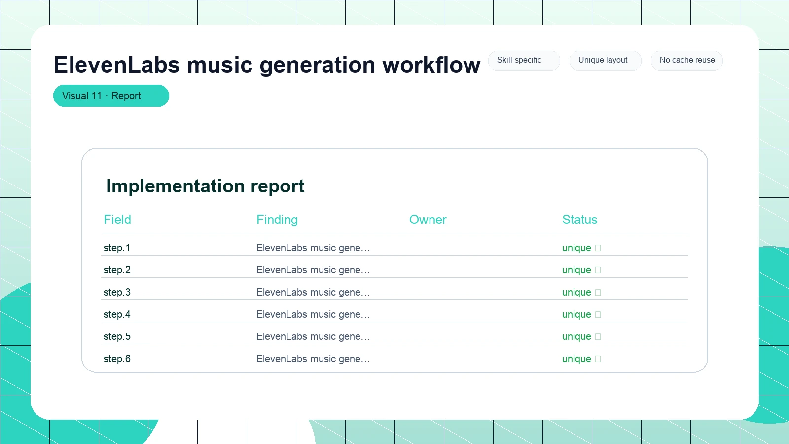Select the Finding column header
The width and height of the screenshot is (789, 444).
(x=277, y=220)
